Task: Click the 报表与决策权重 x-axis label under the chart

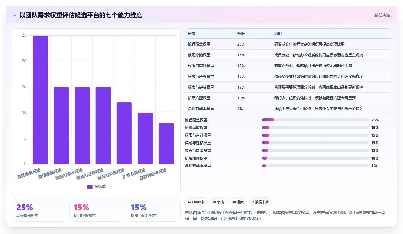Action: tap(111, 174)
